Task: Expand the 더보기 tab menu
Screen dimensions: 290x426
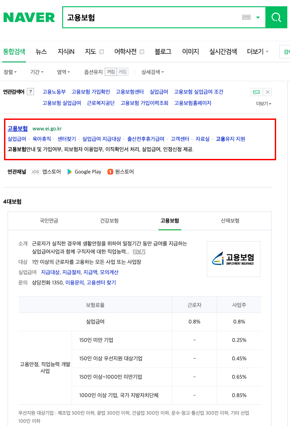Action: click(x=257, y=51)
